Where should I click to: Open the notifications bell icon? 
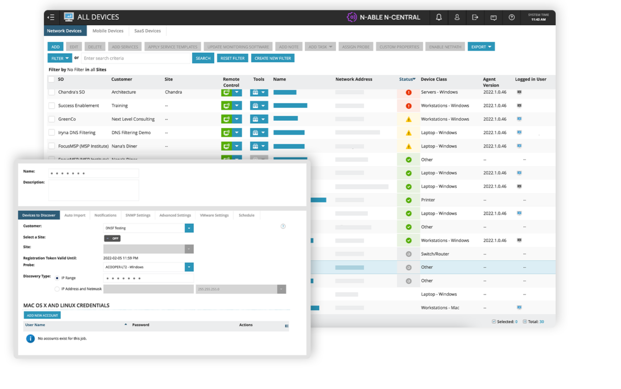coord(439,18)
